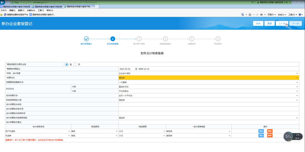This screenshot has width=305, height=152.
Task: Open browser home page via top-right house icon
Action: (x=295, y=2)
